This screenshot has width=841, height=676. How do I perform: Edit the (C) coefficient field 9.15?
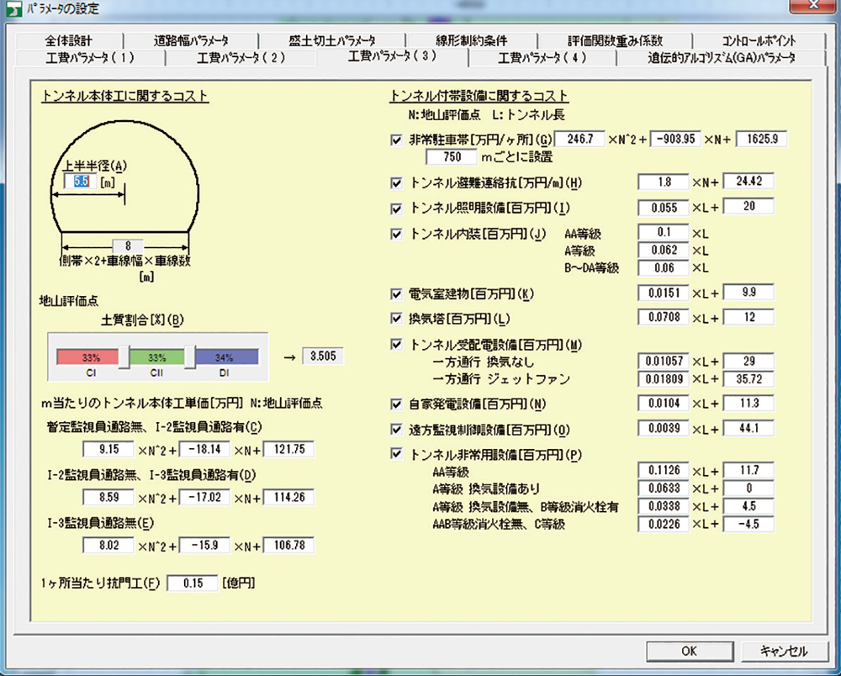click(108, 450)
